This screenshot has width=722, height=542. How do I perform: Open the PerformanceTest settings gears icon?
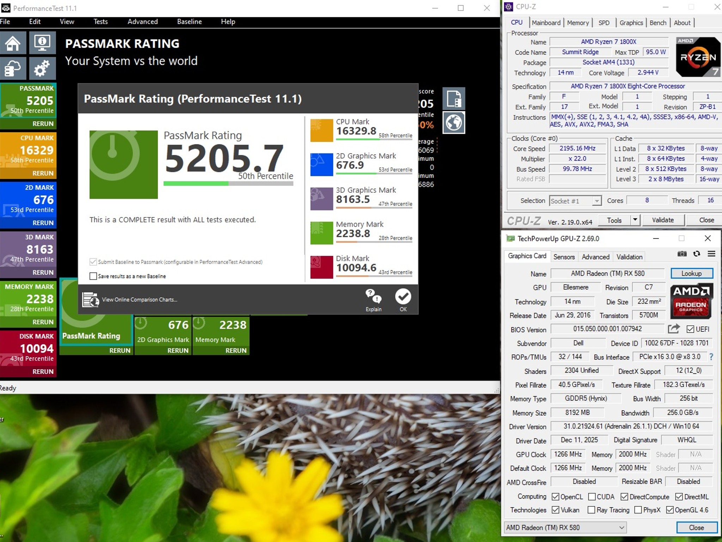[42, 68]
